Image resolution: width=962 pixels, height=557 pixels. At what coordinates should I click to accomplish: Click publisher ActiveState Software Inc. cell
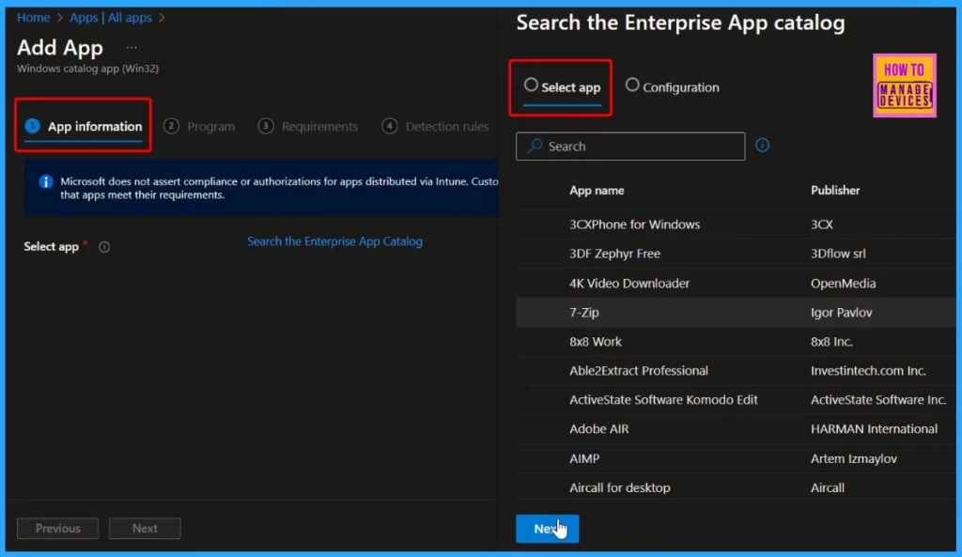pyautogui.click(x=878, y=399)
